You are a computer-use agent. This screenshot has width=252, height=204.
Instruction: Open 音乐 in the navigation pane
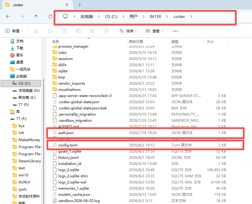click(x=17, y=55)
